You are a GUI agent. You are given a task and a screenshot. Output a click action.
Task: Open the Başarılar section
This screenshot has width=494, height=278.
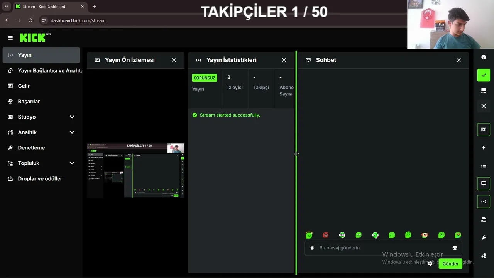[x=41, y=102]
